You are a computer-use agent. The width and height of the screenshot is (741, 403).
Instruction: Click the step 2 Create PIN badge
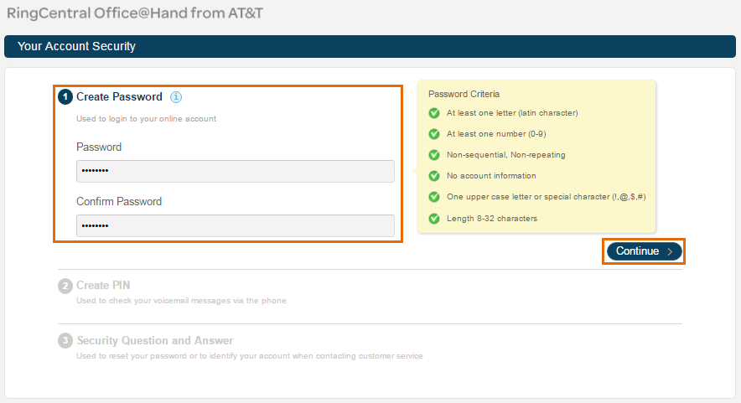pyautogui.click(x=65, y=286)
